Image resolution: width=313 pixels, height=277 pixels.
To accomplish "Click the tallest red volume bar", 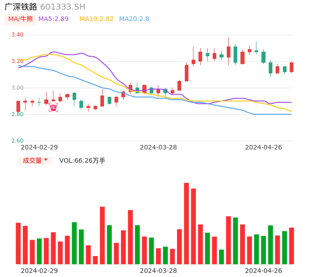I will [x=186, y=223].
